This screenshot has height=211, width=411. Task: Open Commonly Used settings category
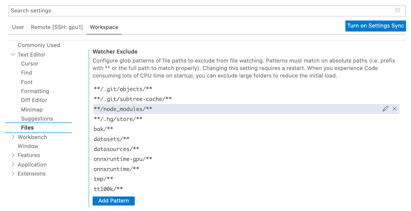pos(39,45)
